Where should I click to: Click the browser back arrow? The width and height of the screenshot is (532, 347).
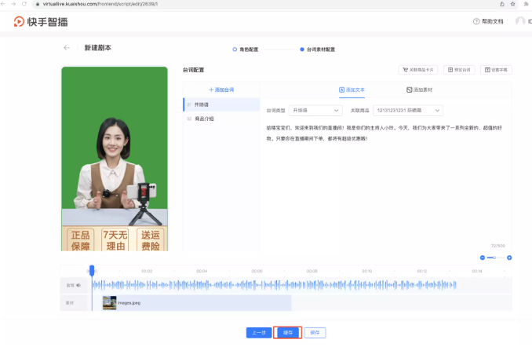click(3, 4)
